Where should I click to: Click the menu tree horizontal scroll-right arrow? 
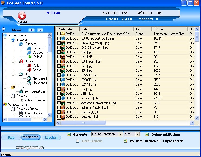tap(45, 120)
